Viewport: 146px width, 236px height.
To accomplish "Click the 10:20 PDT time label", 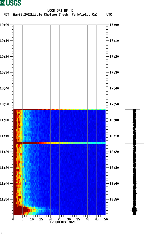I will (4, 57).
